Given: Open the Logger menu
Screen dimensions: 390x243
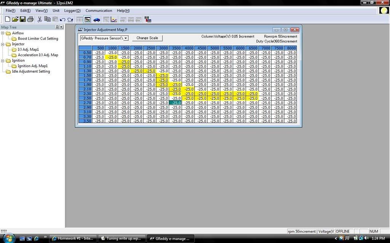Looking at the screenshot, I should (72, 11).
